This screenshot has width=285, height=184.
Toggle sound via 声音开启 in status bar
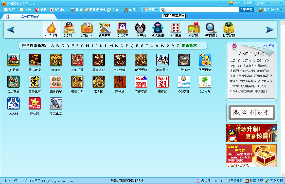(234, 180)
